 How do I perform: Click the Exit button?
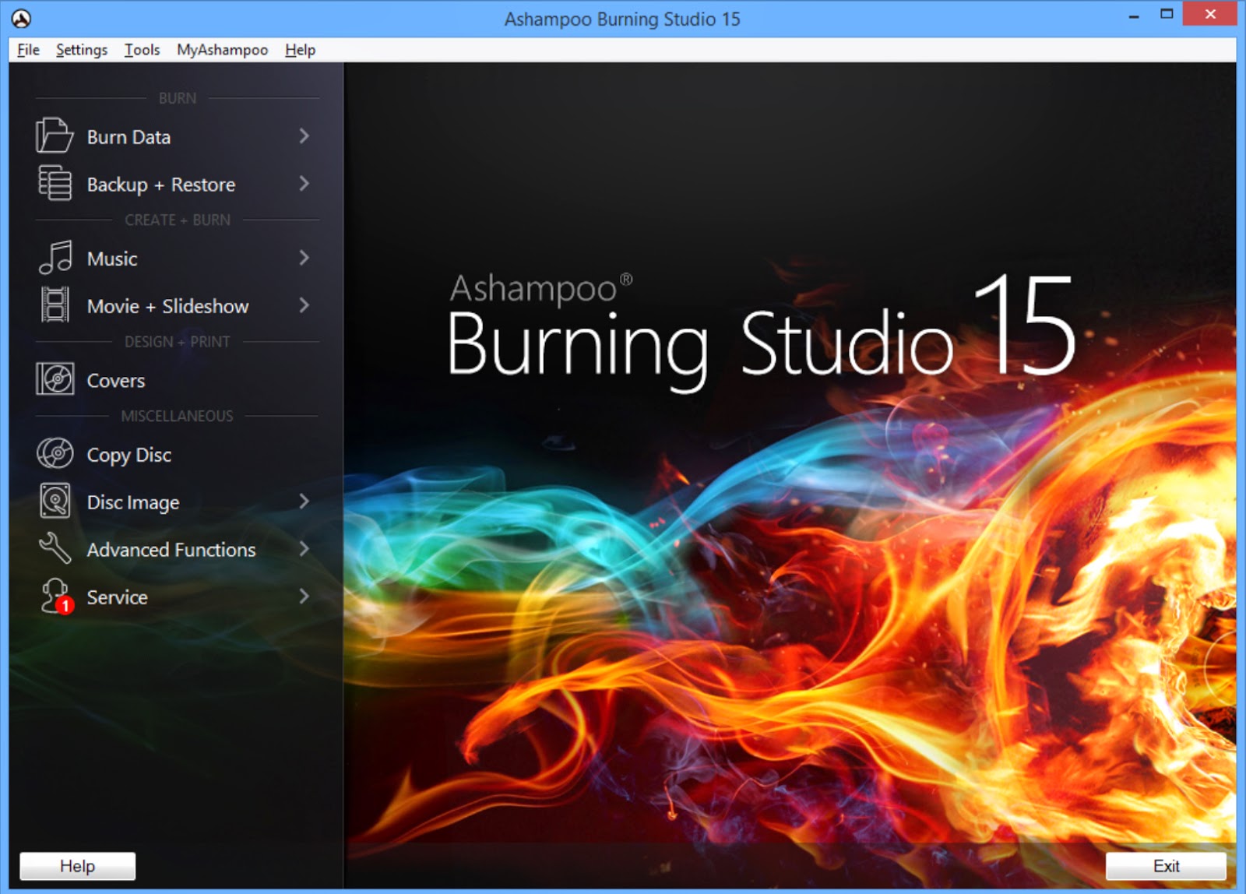tap(1166, 865)
